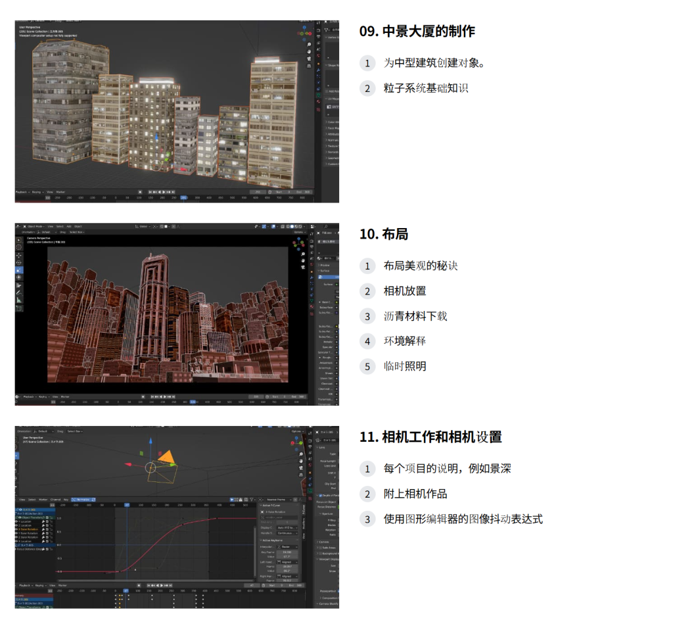Click the heading '10. 布局'
Viewport: 673px width, 618px height.
tap(384, 234)
